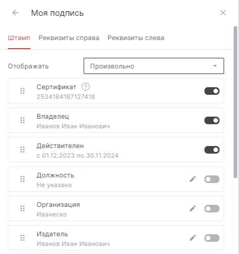Open the Штамп tab
The width and height of the screenshot is (239, 254).
pos(19,38)
